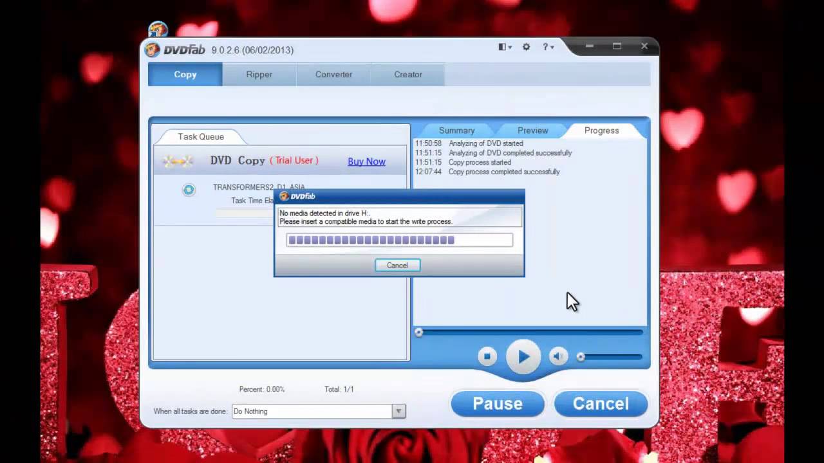Expand the 'When all tasks are done' dropdown arrow
The height and width of the screenshot is (463, 824).
pyautogui.click(x=399, y=412)
